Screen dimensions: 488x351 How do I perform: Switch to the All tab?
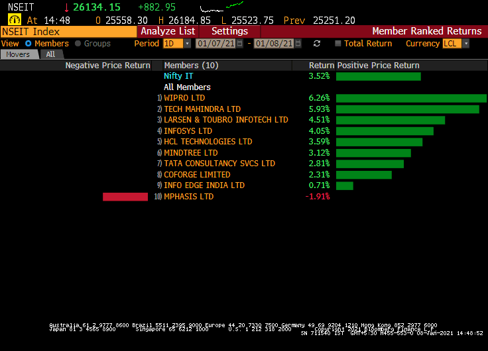(x=50, y=54)
